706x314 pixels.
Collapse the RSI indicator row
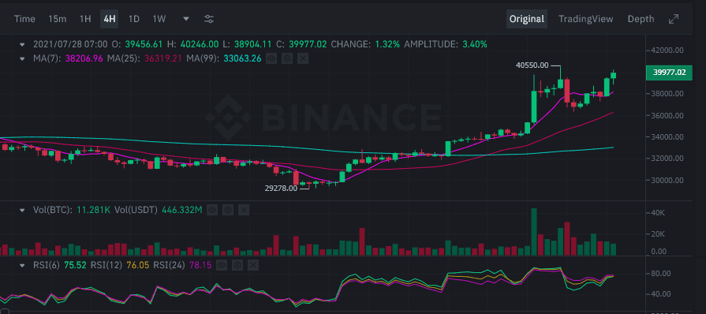coord(22,265)
